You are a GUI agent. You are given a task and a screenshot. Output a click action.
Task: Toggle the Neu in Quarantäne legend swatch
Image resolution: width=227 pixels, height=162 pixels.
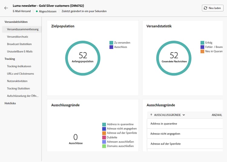[x=202, y=51]
